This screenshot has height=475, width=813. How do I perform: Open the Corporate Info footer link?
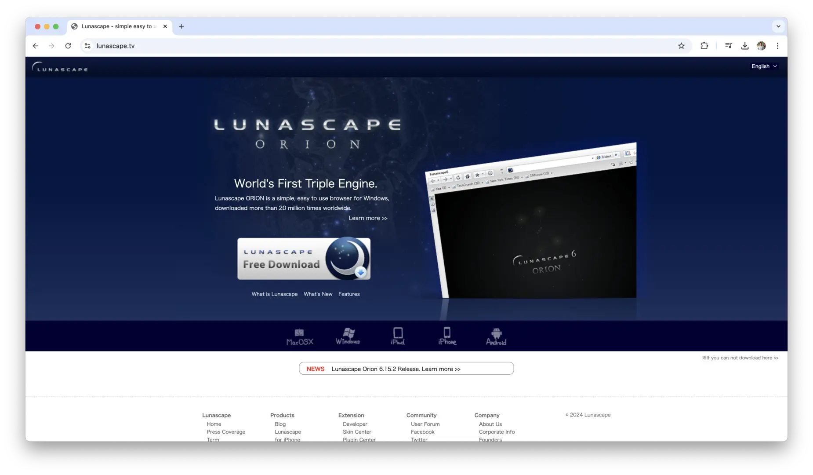coord(497,432)
